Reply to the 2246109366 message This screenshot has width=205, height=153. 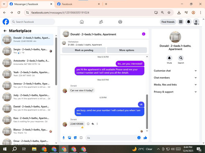coord(93,124)
